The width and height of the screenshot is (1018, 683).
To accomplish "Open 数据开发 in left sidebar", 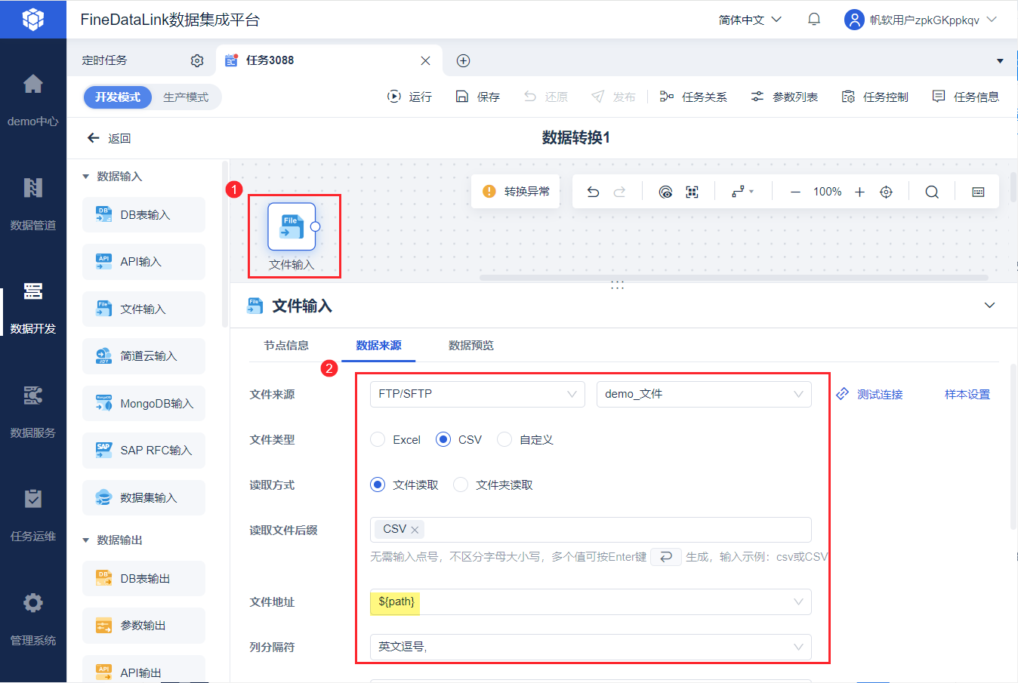I will [x=33, y=306].
